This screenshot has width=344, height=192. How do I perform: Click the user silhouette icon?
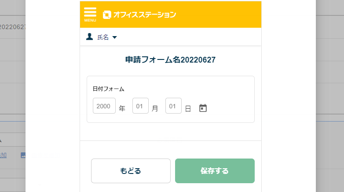[x=89, y=37]
